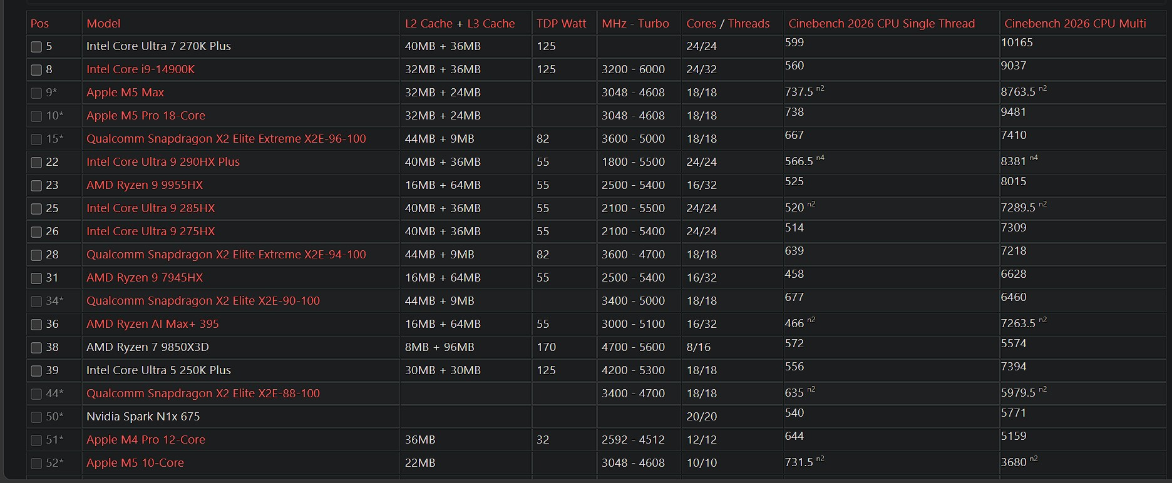
Task: Click the single-thread score 738
Action: tap(794, 112)
